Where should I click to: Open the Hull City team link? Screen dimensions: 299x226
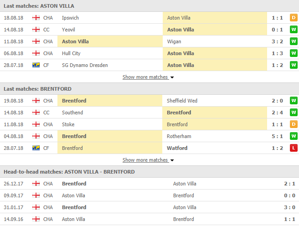tap(71, 53)
